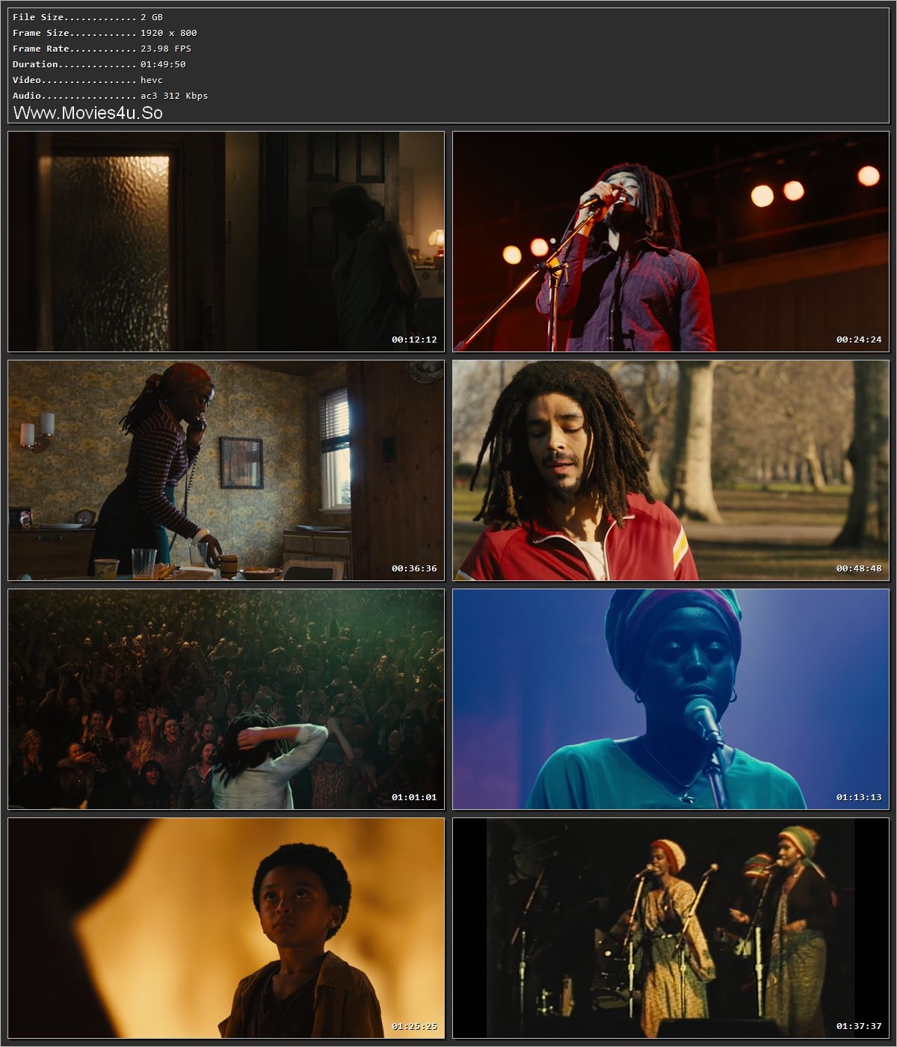Select the cheering crowd thumbnail at 01:01:01
The image size is (897, 1047).
(x=224, y=701)
